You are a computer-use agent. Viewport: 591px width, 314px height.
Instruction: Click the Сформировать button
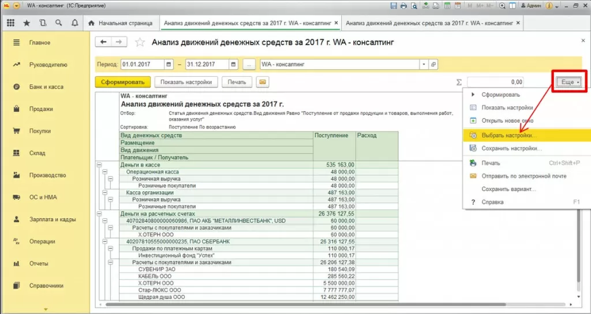[122, 82]
